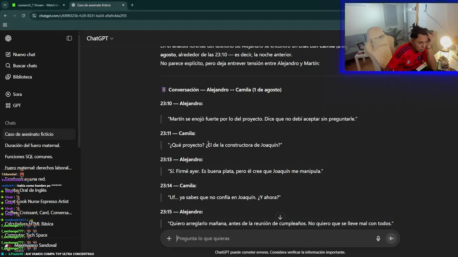Click the plus attach icon in composer
The width and height of the screenshot is (458, 257).
[x=169, y=238]
